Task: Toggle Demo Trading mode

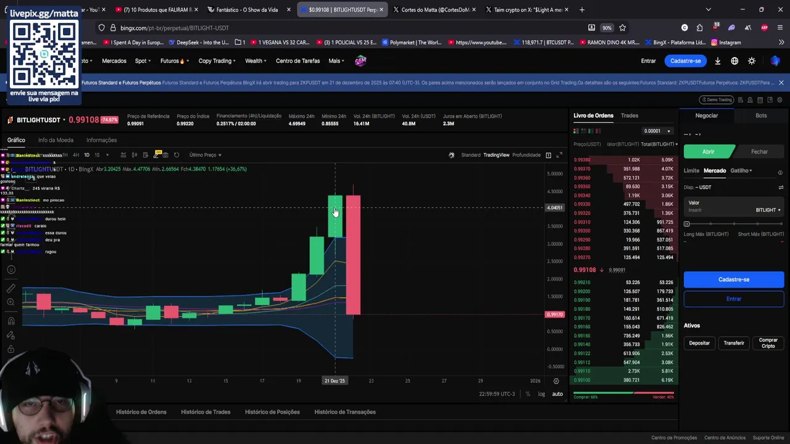Action: click(x=716, y=100)
